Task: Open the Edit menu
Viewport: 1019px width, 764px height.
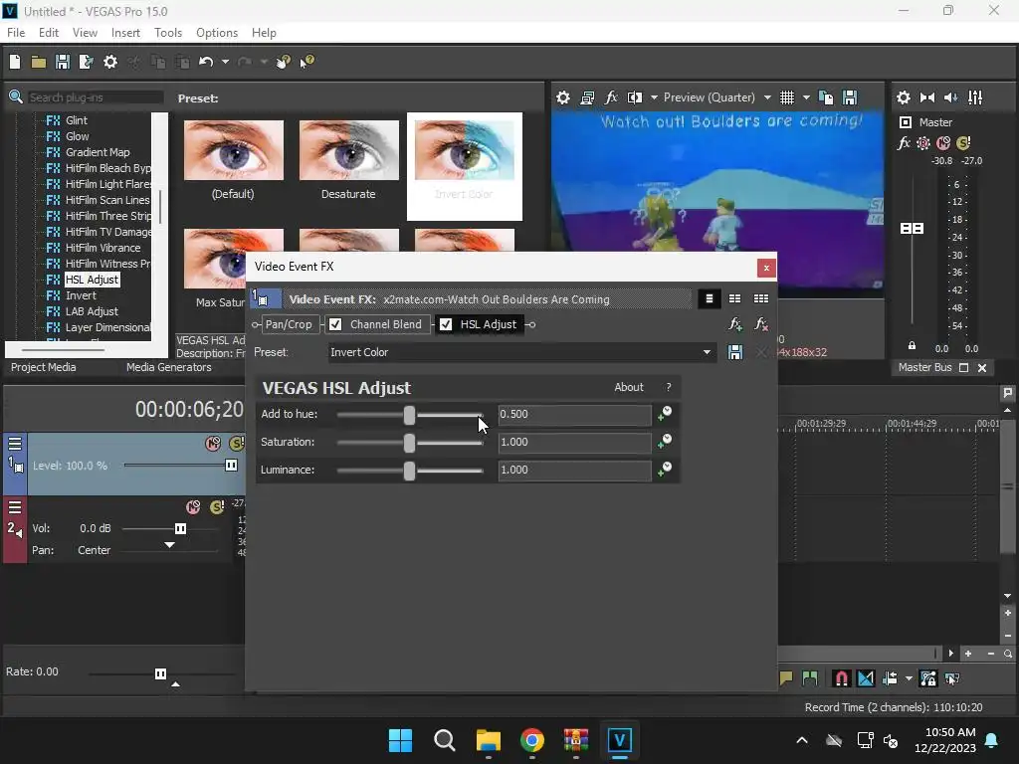Action: tap(49, 33)
